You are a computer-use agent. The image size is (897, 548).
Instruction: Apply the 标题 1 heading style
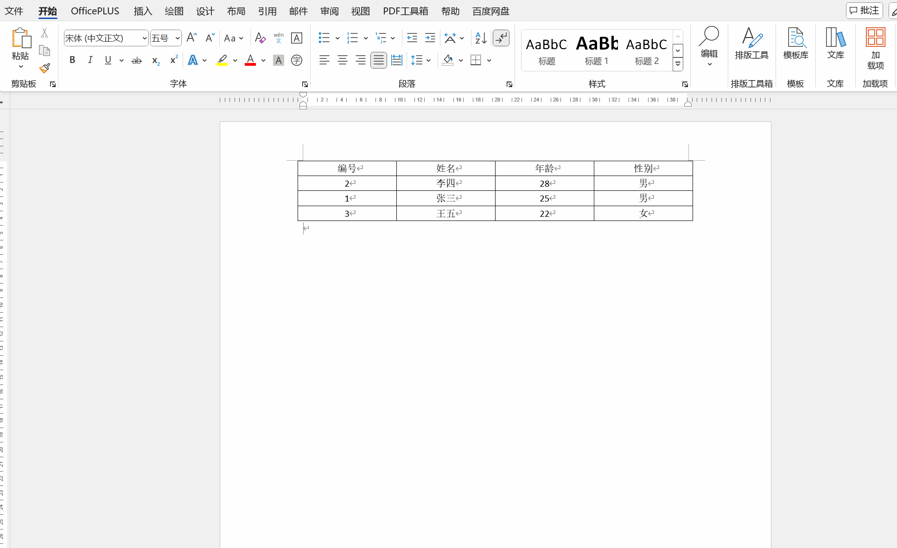pos(597,50)
